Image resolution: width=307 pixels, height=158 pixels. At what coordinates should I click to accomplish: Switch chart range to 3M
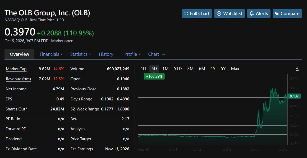pyautogui.click(x=190, y=69)
